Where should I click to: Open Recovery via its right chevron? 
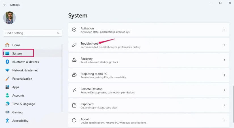click(224, 60)
